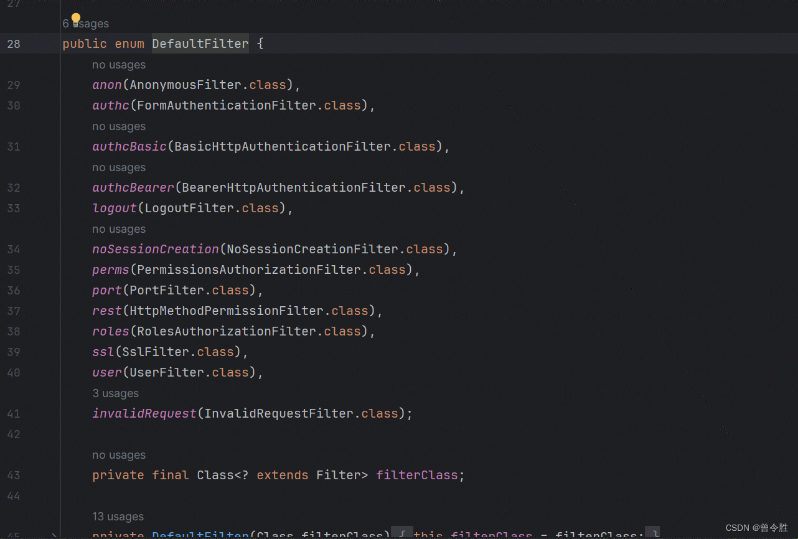Click gutter line number 28
This screenshot has height=539, width=798.
pos(14,44)
